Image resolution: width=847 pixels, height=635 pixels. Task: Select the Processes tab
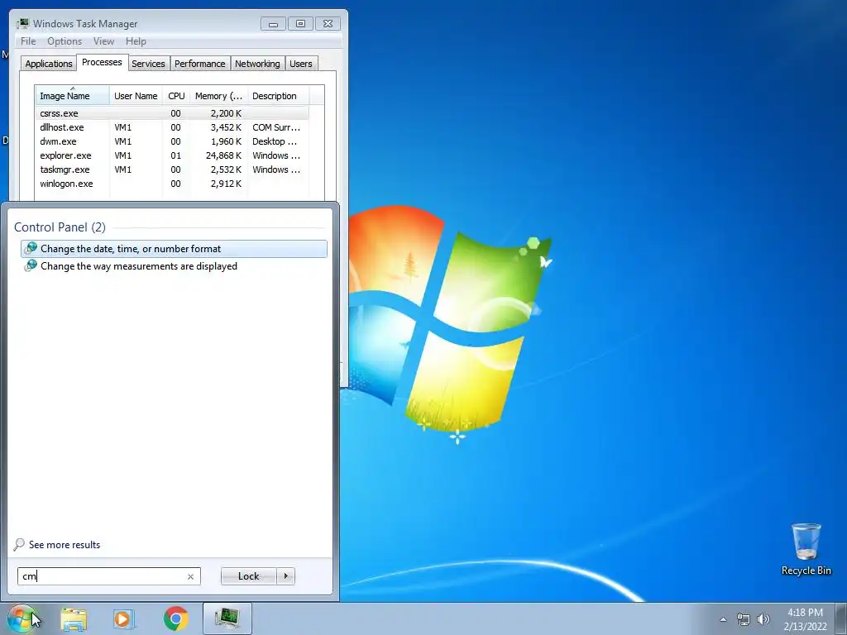pyautogui.click(x=102, y=62)
